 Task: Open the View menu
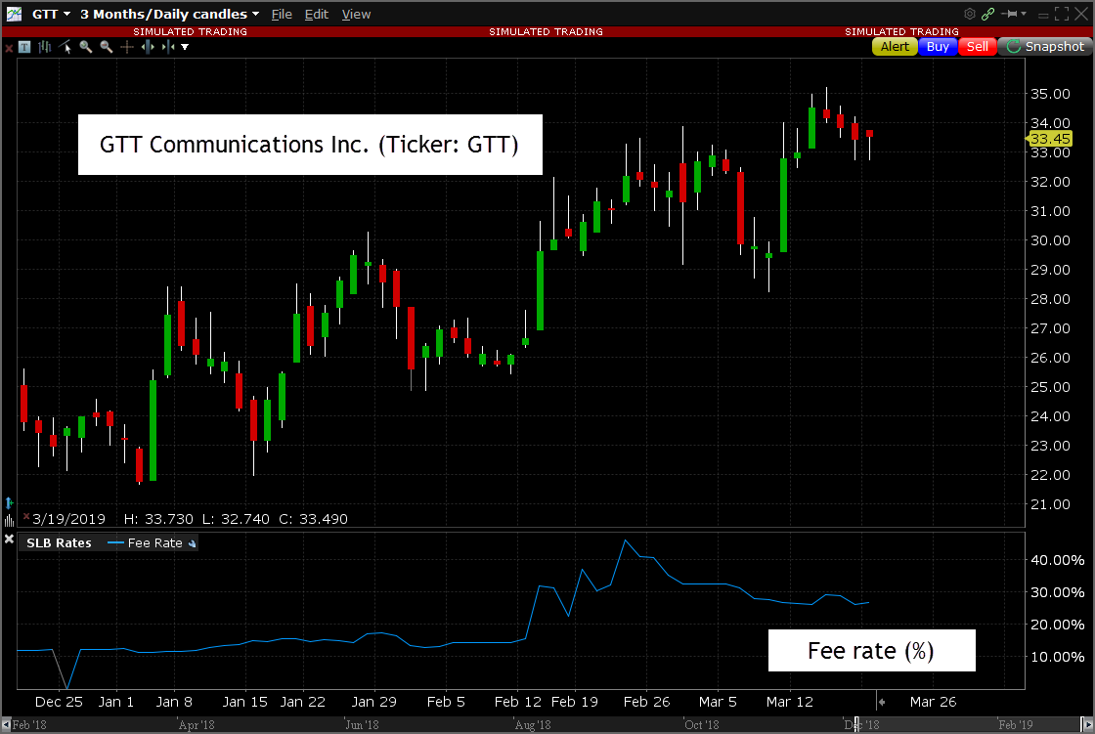[356, 14]
